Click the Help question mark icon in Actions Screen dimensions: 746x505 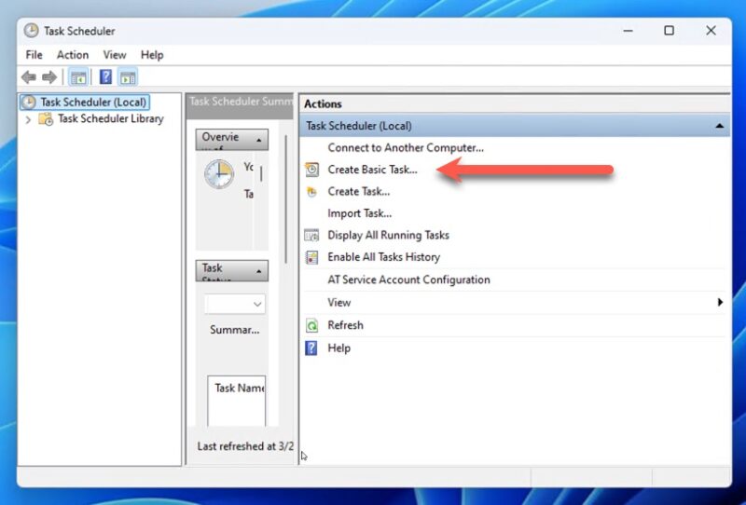(311, 348)
